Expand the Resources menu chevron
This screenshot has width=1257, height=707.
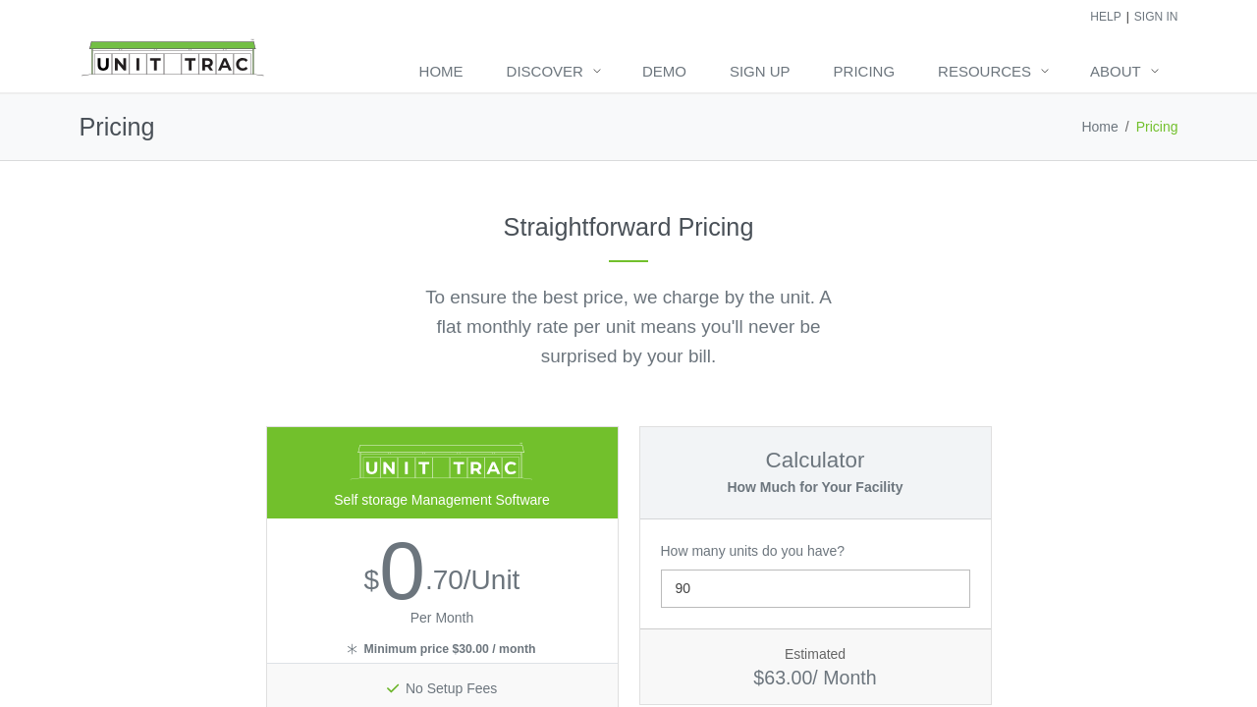tap(1045, 71)
